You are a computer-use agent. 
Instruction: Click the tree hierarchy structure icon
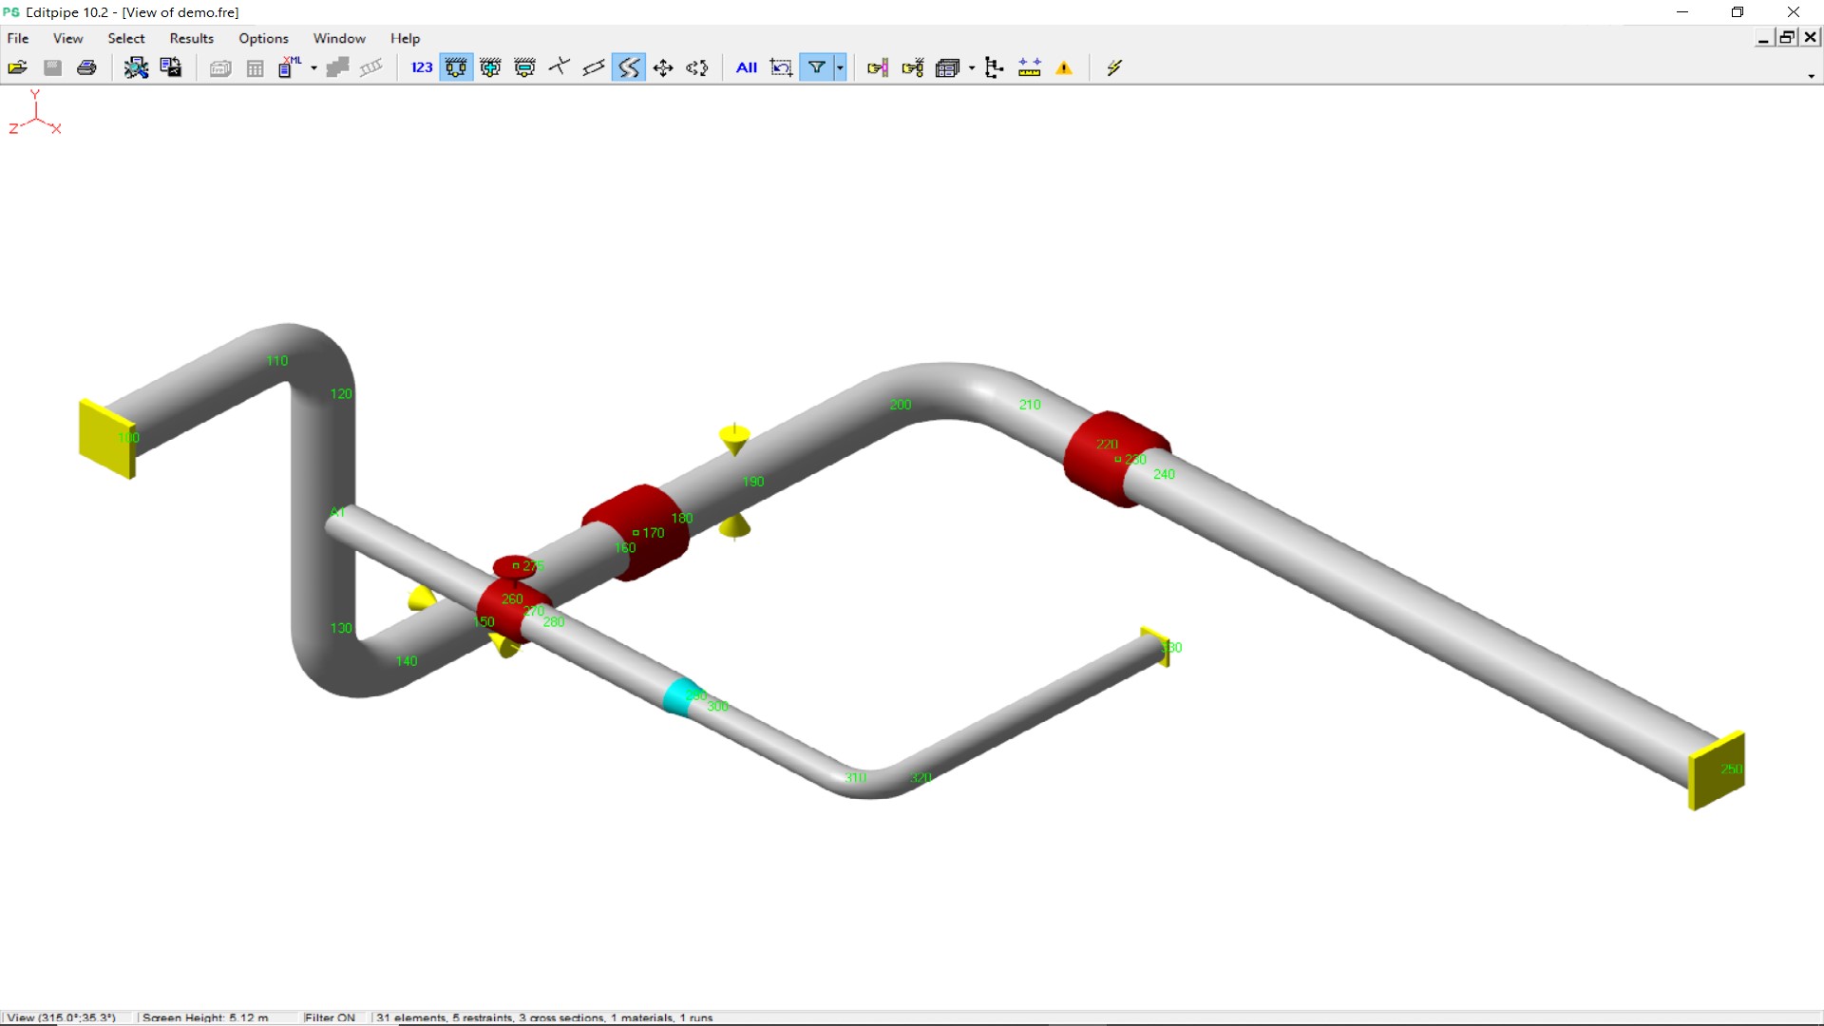click(x=994, y=67)
